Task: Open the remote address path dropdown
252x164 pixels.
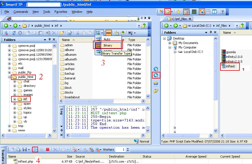Action: click(139, 26)
